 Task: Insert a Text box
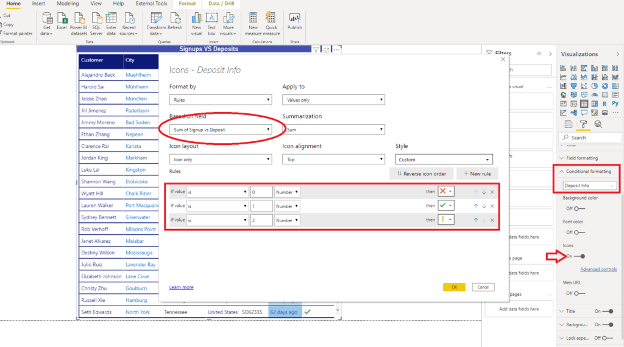point(211,24)
